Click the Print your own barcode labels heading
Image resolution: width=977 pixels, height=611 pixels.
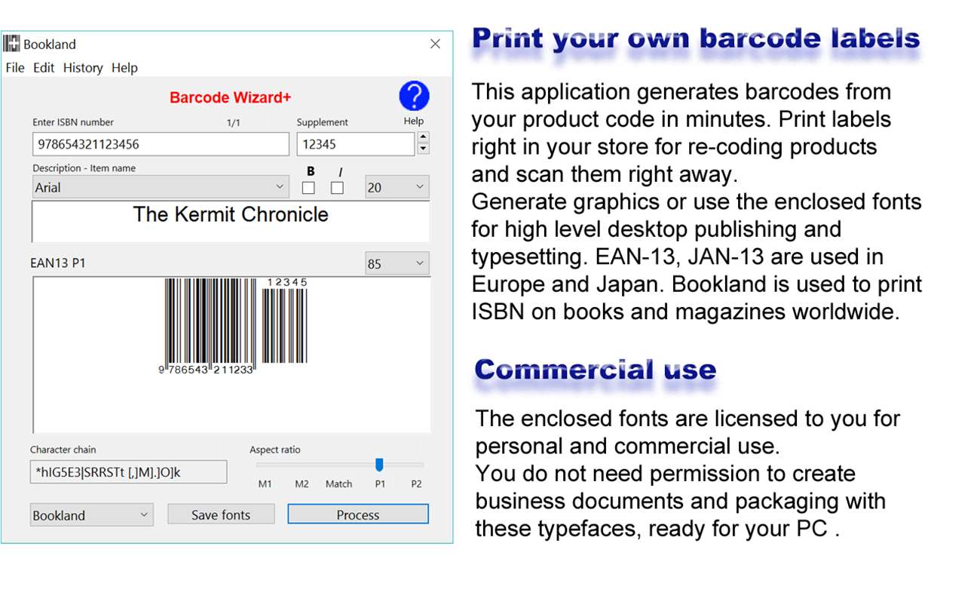click(696, 38)
